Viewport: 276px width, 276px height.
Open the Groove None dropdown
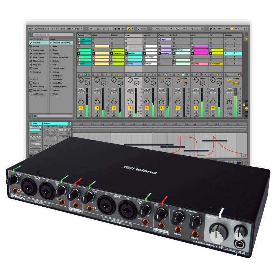36,144
